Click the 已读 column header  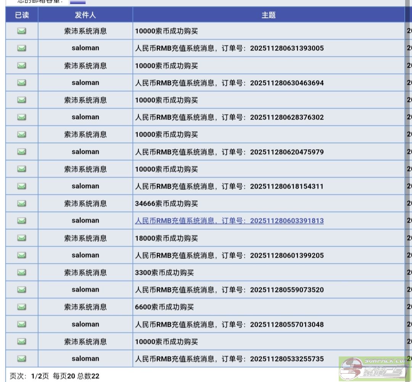pos(22,15)
